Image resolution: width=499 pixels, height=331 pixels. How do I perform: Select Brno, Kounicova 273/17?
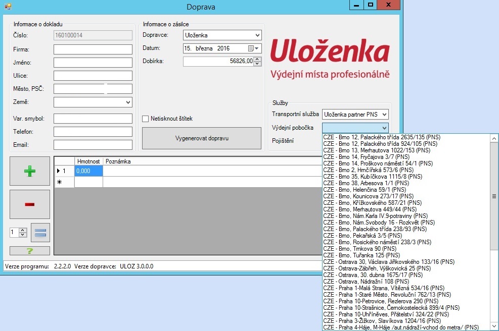tap(406, 196)
